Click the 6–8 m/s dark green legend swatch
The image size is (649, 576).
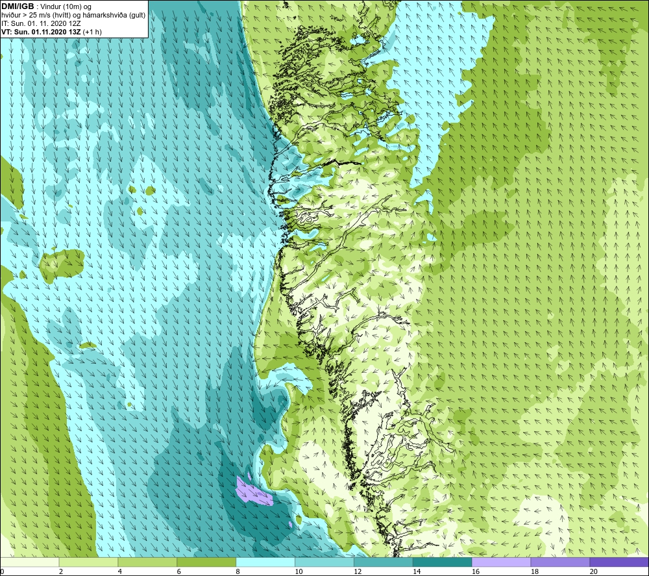coord(206,562)
